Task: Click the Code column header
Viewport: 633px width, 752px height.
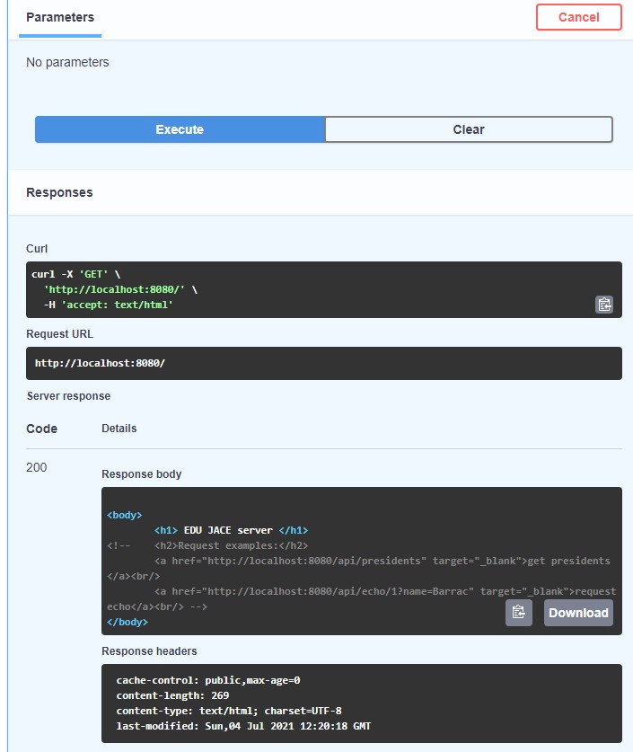Action: click(x=41, y=429)
